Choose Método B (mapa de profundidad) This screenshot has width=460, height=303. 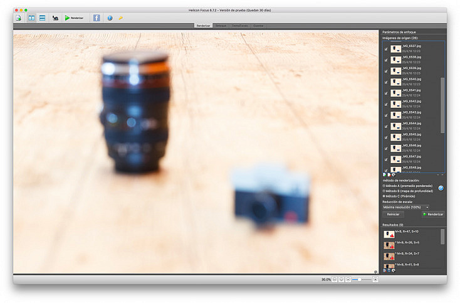tap(408, 191)
